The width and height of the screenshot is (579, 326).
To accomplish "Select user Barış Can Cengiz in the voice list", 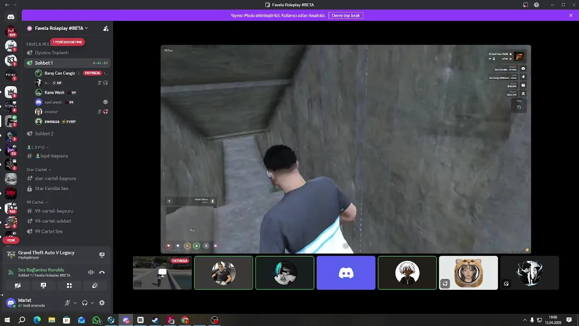I will (59, 73).
